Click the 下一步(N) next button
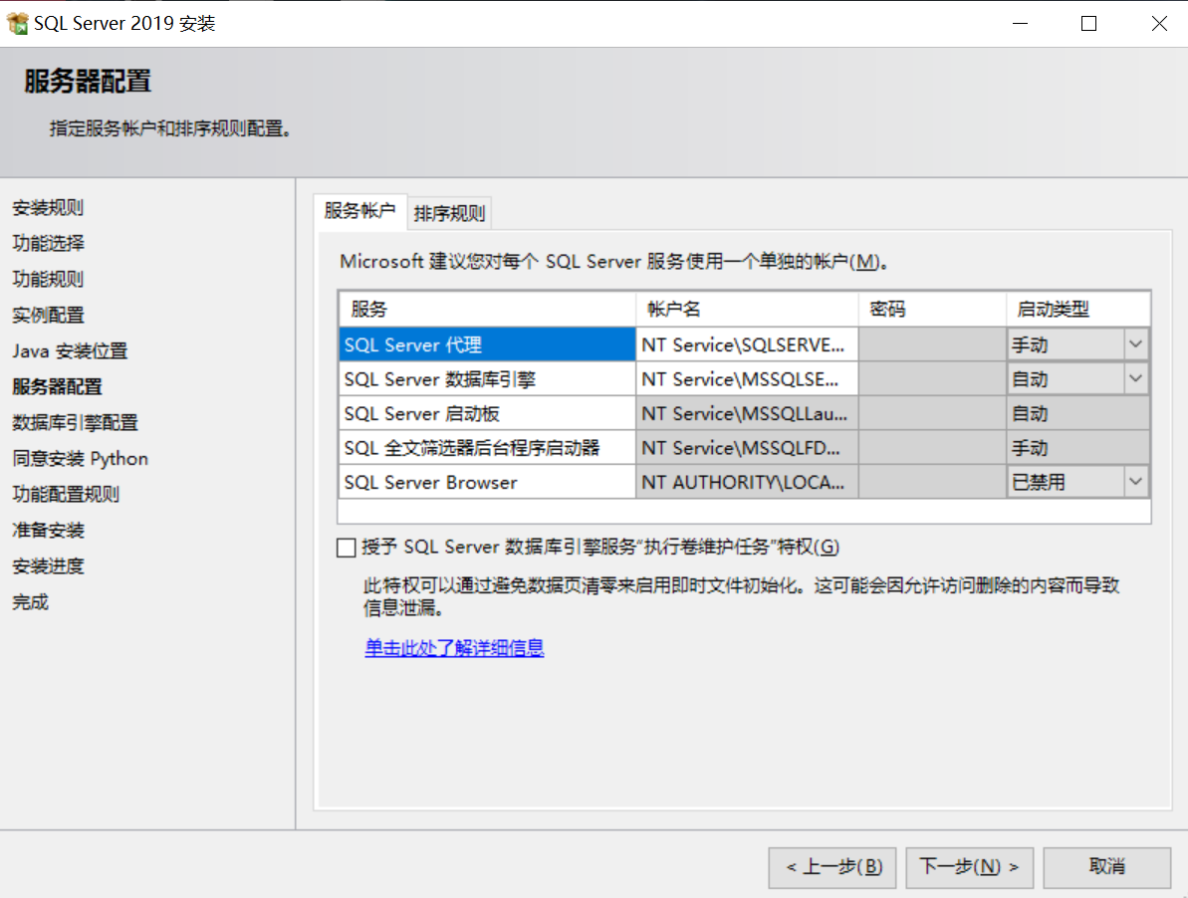 [x=970, y=867]
